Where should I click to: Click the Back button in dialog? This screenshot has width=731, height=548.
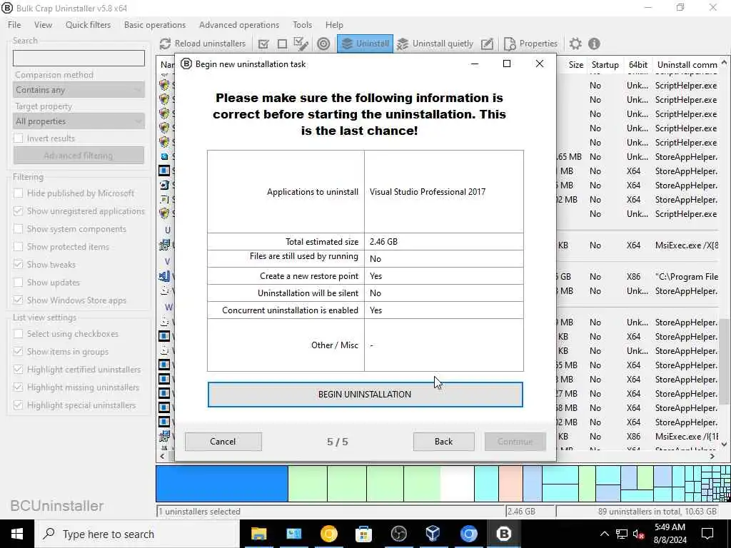pyautogui.click(x=443, y=441)
